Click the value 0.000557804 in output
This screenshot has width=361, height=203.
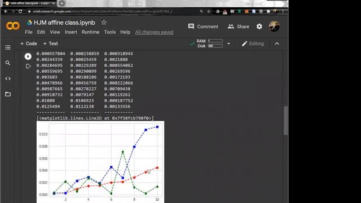[x=51, y=54]
